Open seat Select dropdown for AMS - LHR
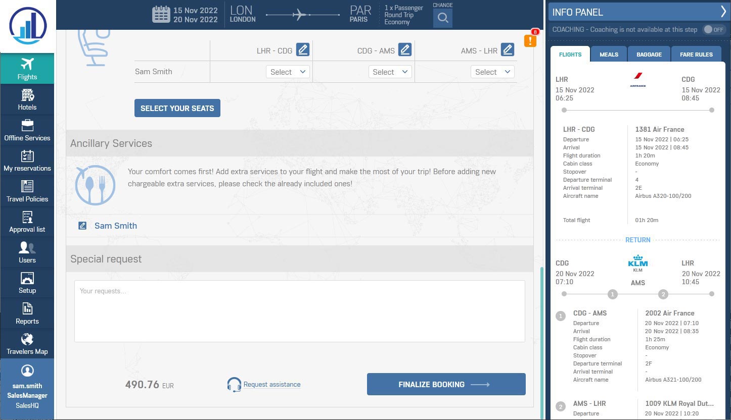This screenshot has height=420, width=731. pyautogui.click(x=492, y=72)
